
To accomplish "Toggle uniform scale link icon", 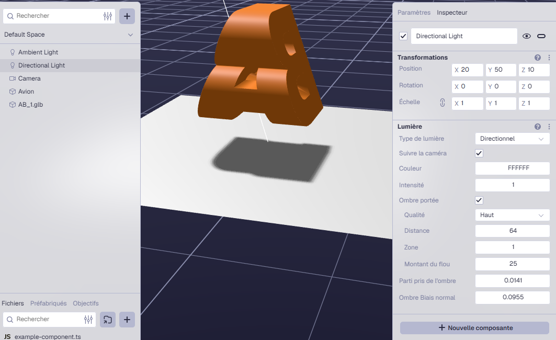I will tap(442, 103).
